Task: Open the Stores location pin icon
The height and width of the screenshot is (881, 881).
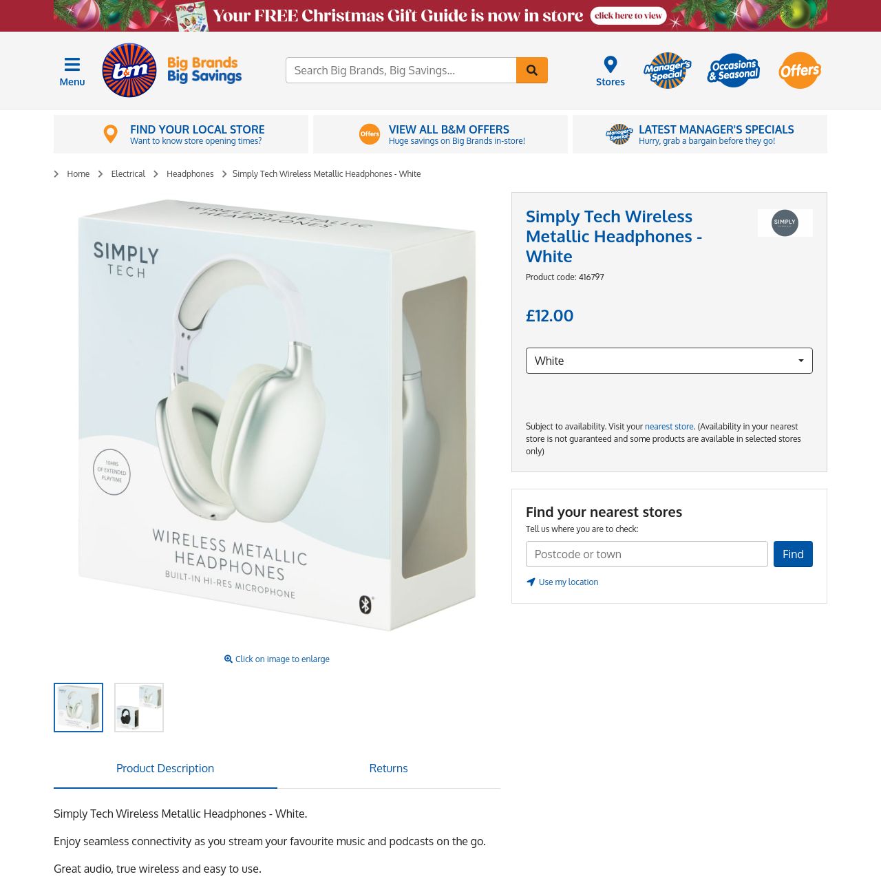Action: point(611,65)
